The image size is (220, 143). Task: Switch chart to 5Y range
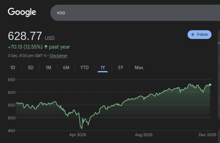120,68
